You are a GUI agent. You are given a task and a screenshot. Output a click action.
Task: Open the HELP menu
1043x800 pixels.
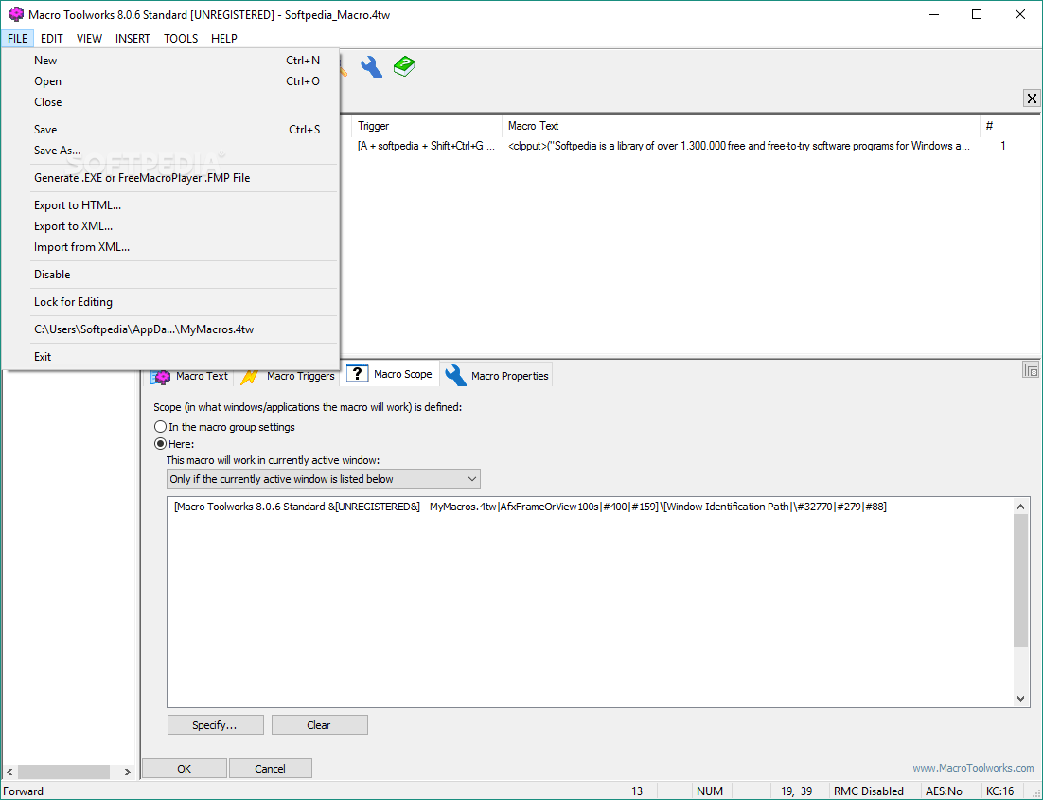(224, 39)
